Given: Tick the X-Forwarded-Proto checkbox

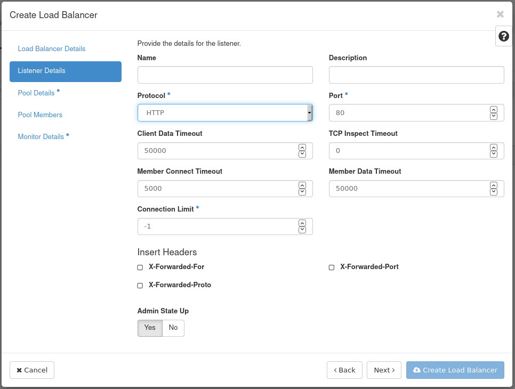Looking at the screenshot, I should [x=140, y=286].
